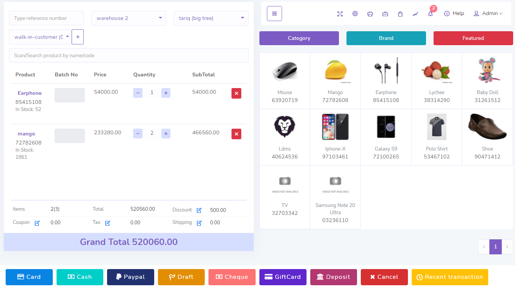Edit the coupon via its pencil icon
Viewport: 515px width, 289px height.
pos(37,223)
